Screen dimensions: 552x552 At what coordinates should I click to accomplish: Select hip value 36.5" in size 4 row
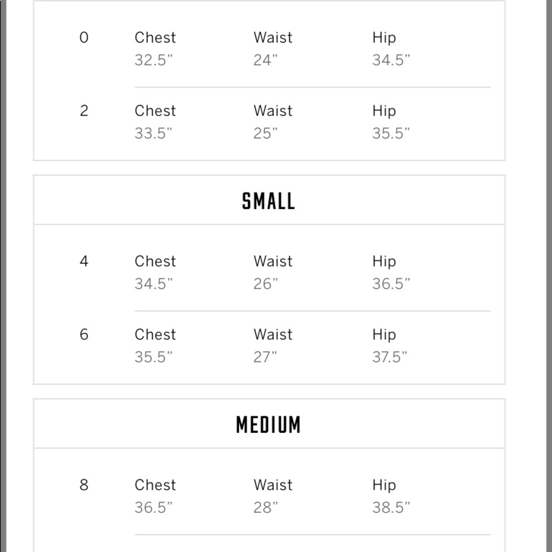coord(391,284)
